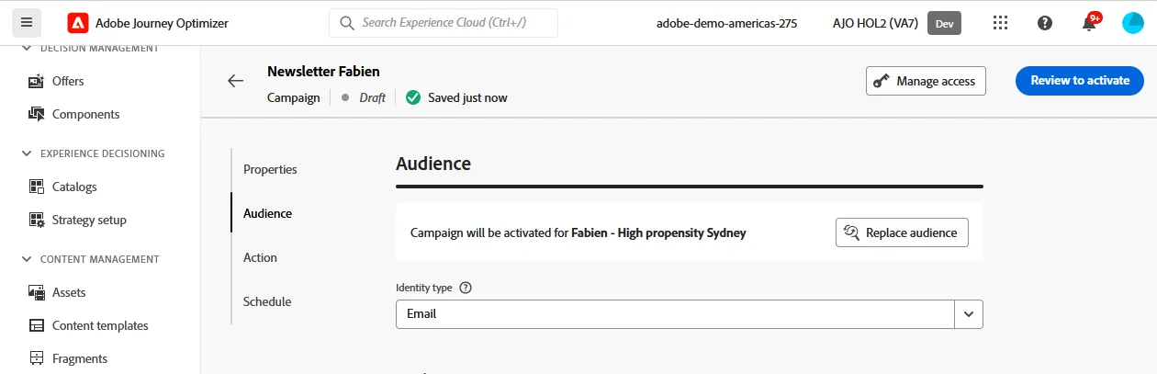
Task: Open the app switcher grid icon
Action: tap(1001, 23)
